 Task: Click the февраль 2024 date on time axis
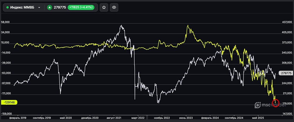click(210, 118)
